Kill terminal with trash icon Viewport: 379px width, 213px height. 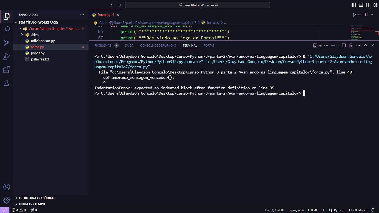351,45
